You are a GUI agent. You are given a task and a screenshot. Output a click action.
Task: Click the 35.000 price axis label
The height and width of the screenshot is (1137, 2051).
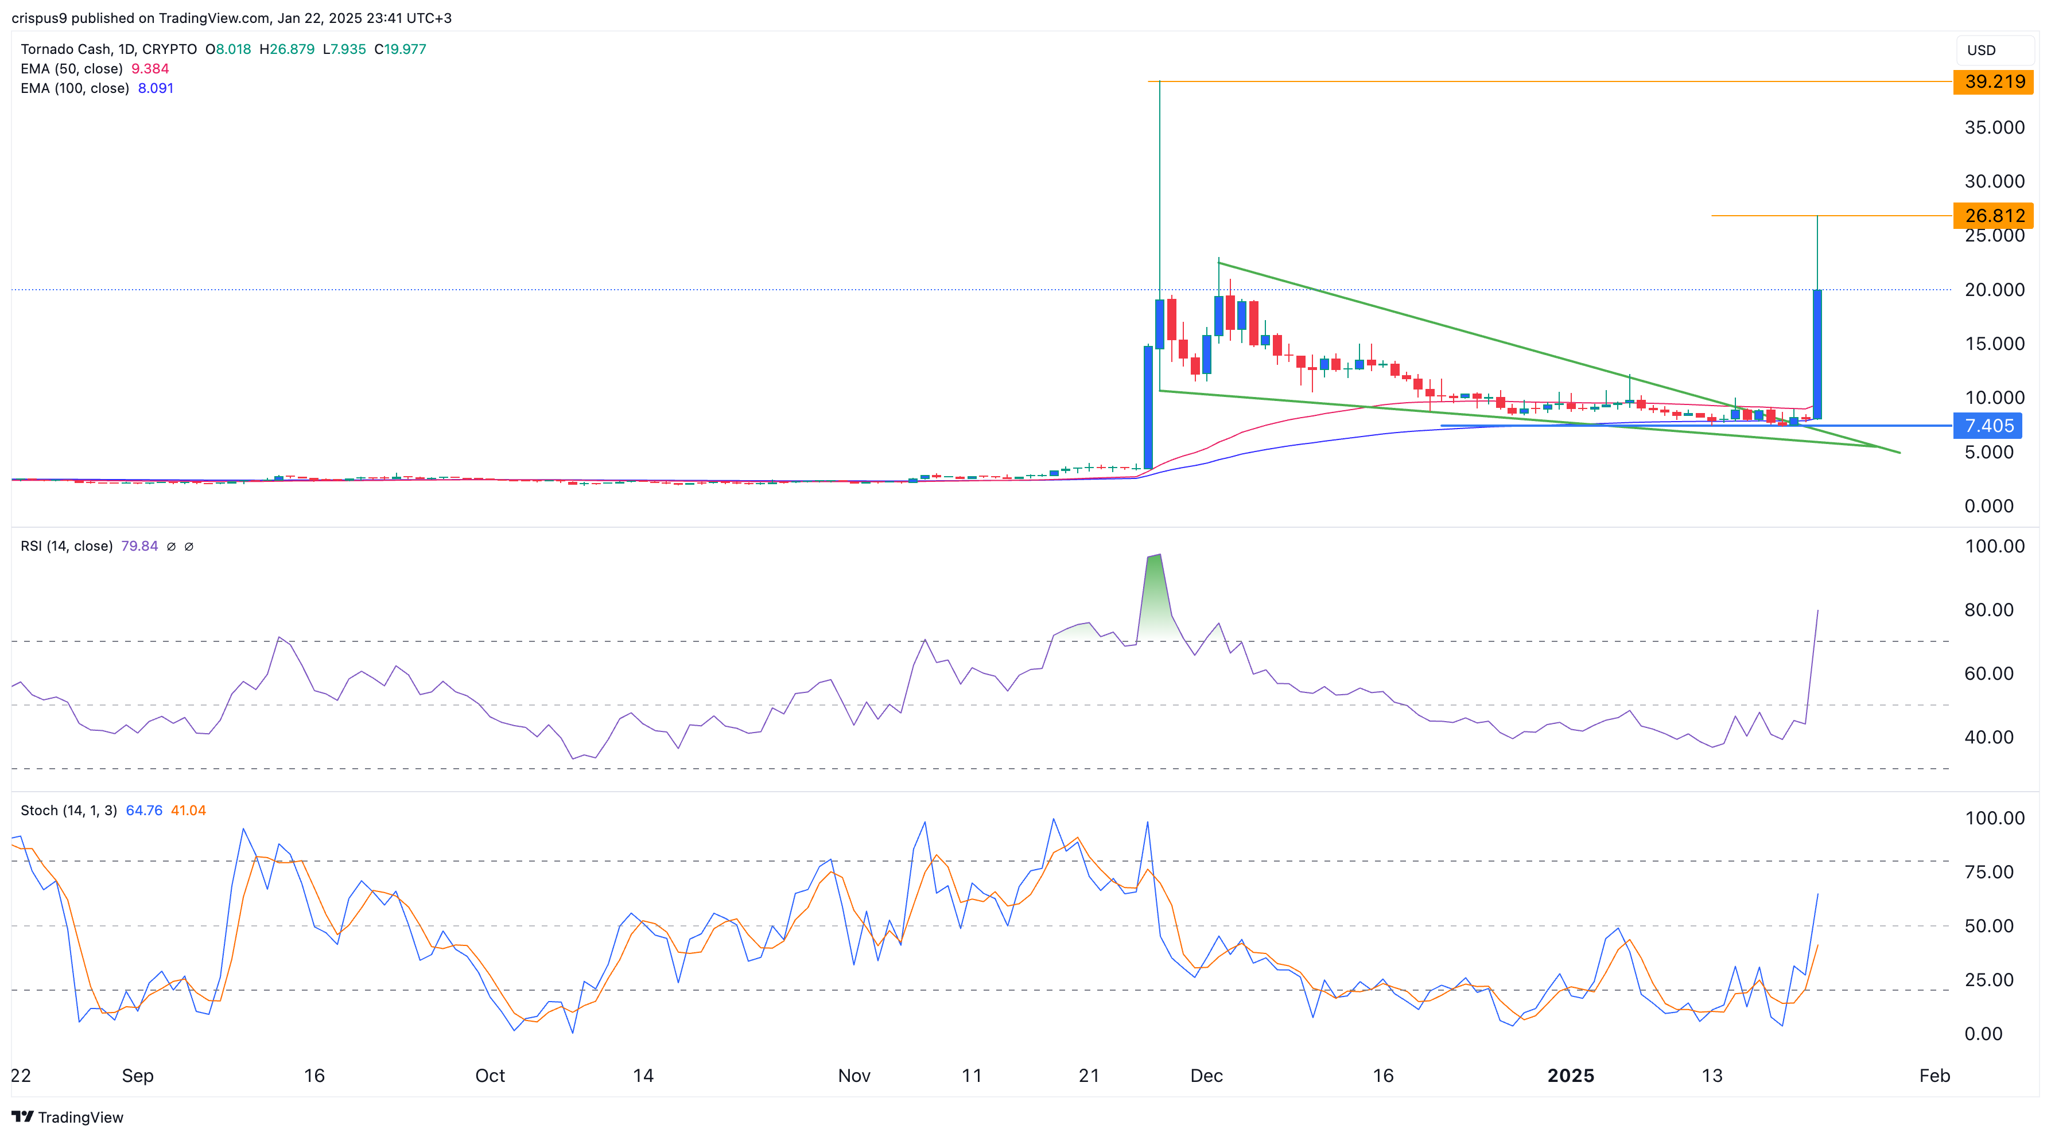pos(1994,127)
